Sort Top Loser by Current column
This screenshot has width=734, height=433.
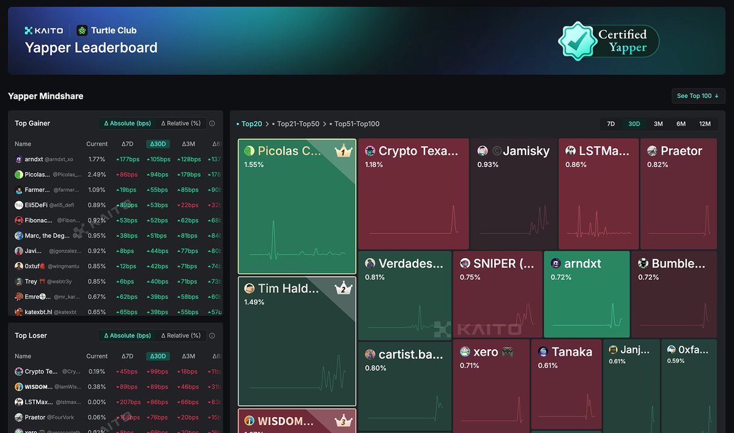coord(97,356)
